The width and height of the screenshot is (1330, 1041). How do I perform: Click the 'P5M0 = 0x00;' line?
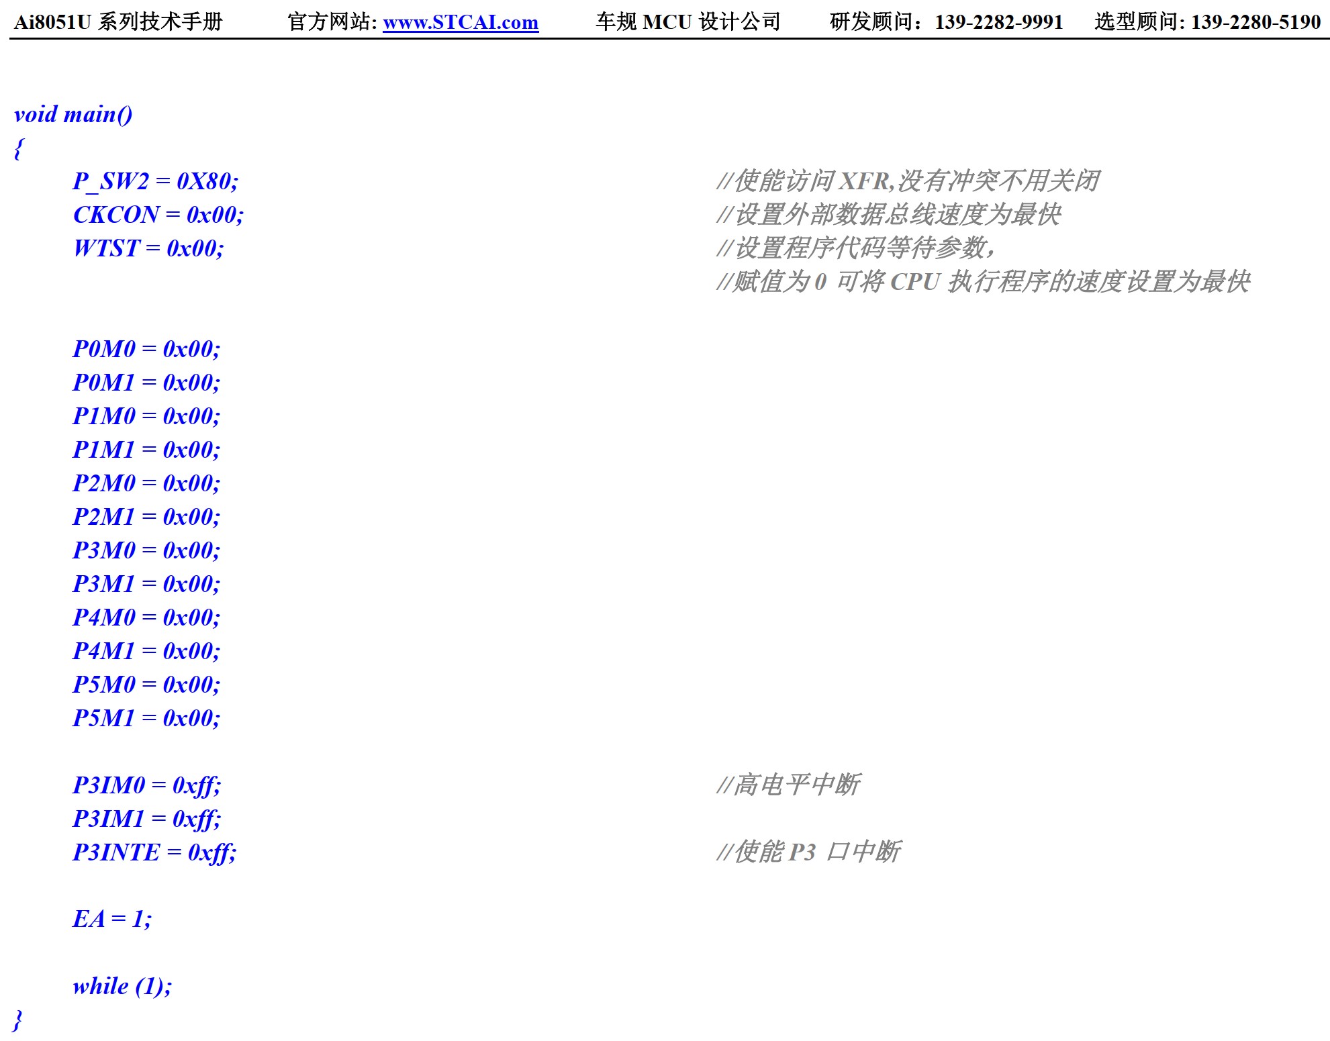(146, 685)
